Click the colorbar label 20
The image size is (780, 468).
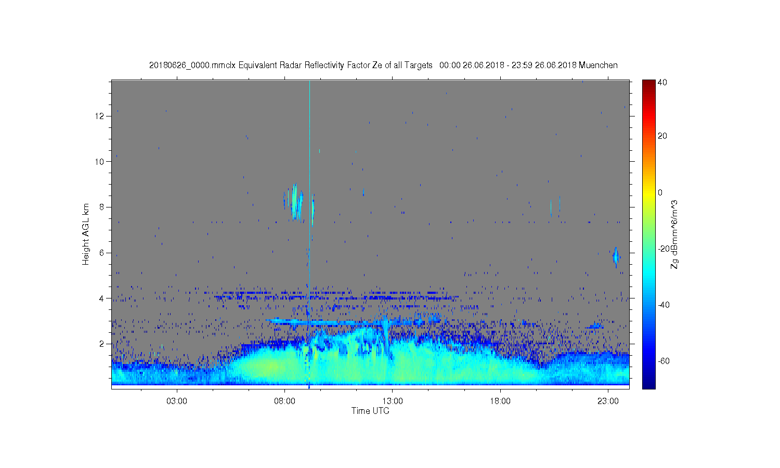point(662,136)
